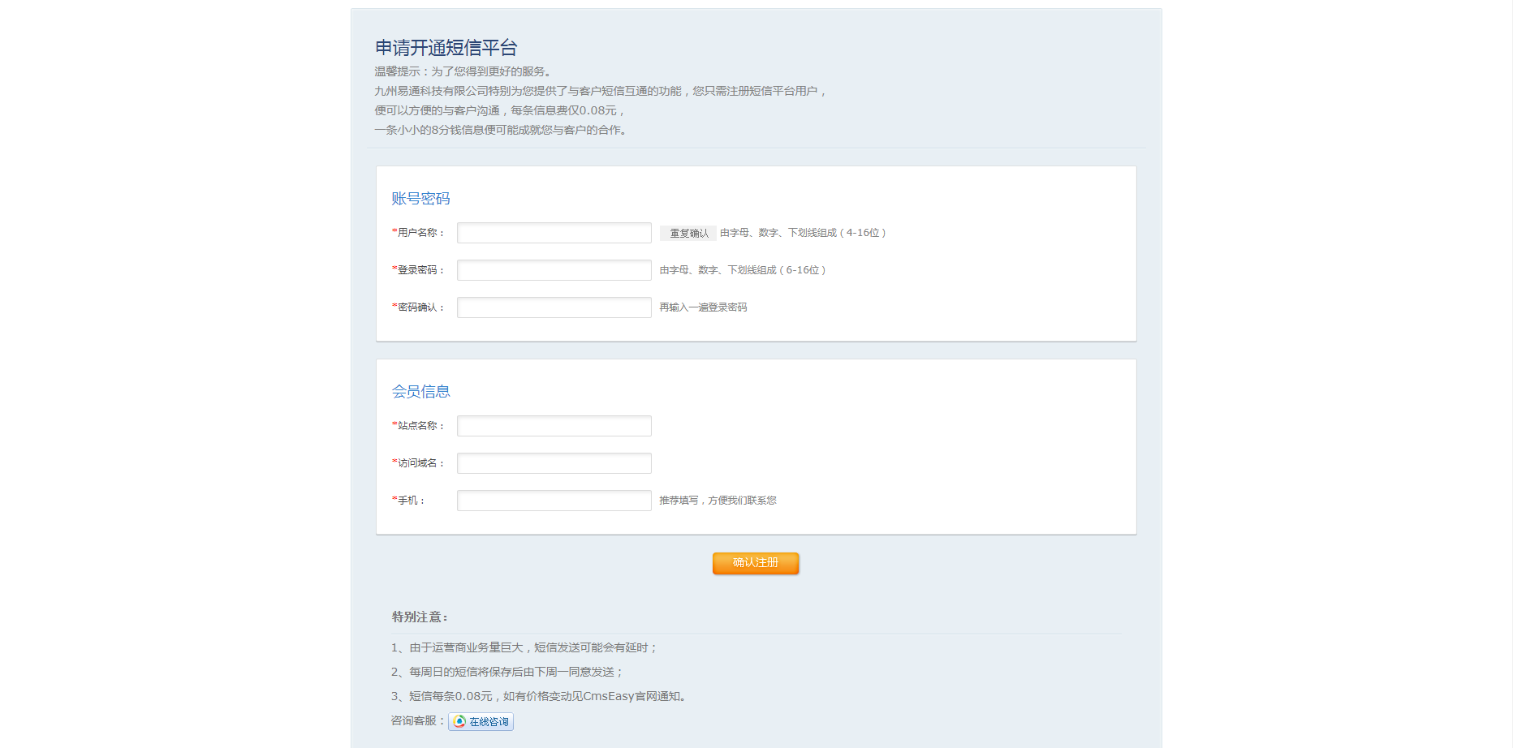1513x748 pixels.
Task: Click the 会员信息 section heading
Action: point(420,392)
